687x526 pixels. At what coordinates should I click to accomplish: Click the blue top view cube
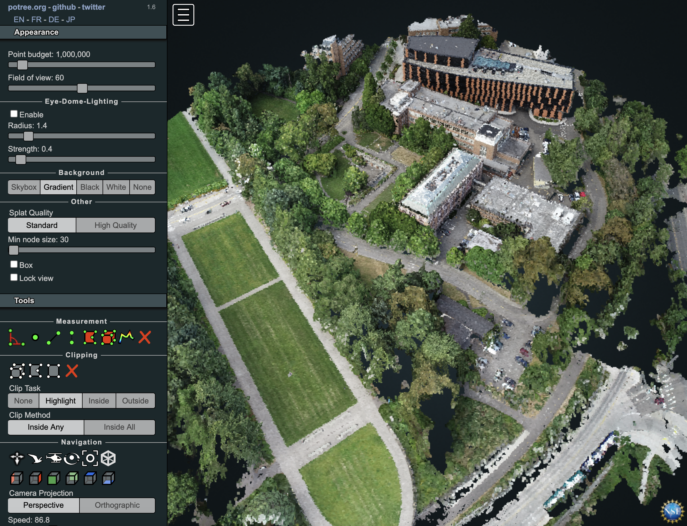click(x=90, y=478)
